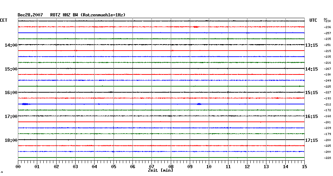
Task: Click DC offset value "-172"
Action: coord(327,110)
